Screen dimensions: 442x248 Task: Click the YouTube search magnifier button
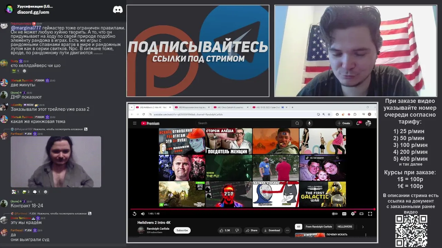[x=297, y=123]
